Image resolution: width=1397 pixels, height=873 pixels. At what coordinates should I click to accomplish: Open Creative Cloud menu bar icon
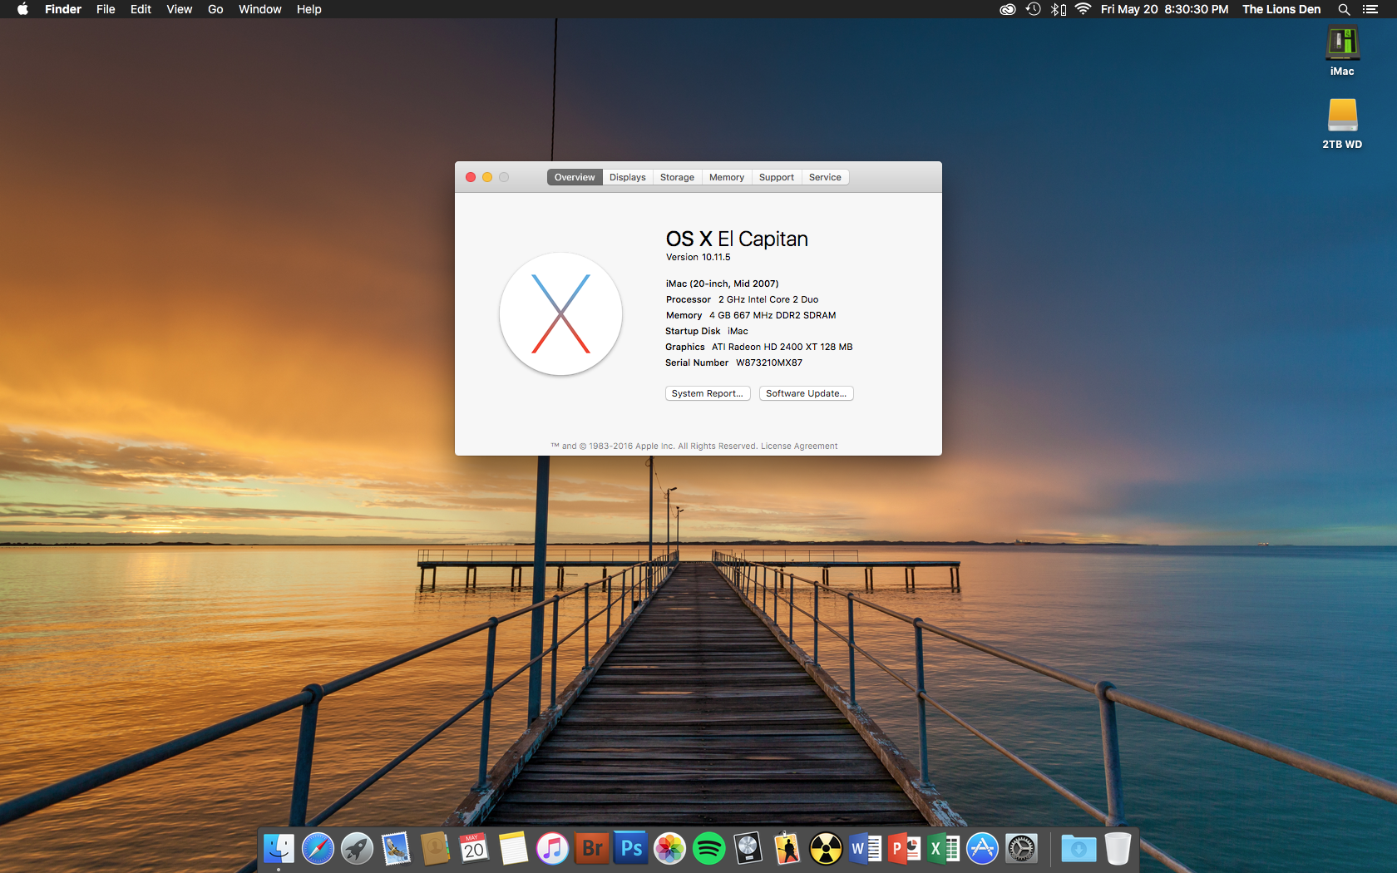[1008, 9]
